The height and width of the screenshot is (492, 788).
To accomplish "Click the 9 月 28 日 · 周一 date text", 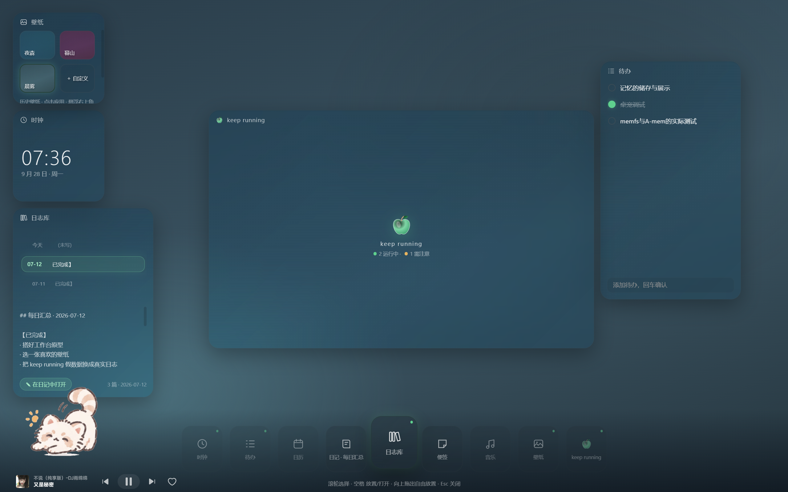I will pos(42,174).
